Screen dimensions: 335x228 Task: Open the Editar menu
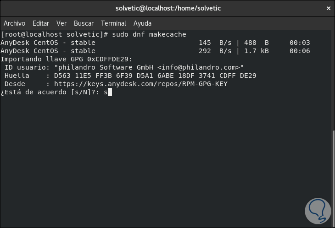click(x=41, y=23)
